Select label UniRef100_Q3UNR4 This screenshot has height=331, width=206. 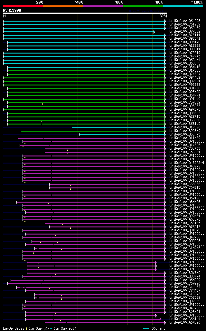pos(185,276)
